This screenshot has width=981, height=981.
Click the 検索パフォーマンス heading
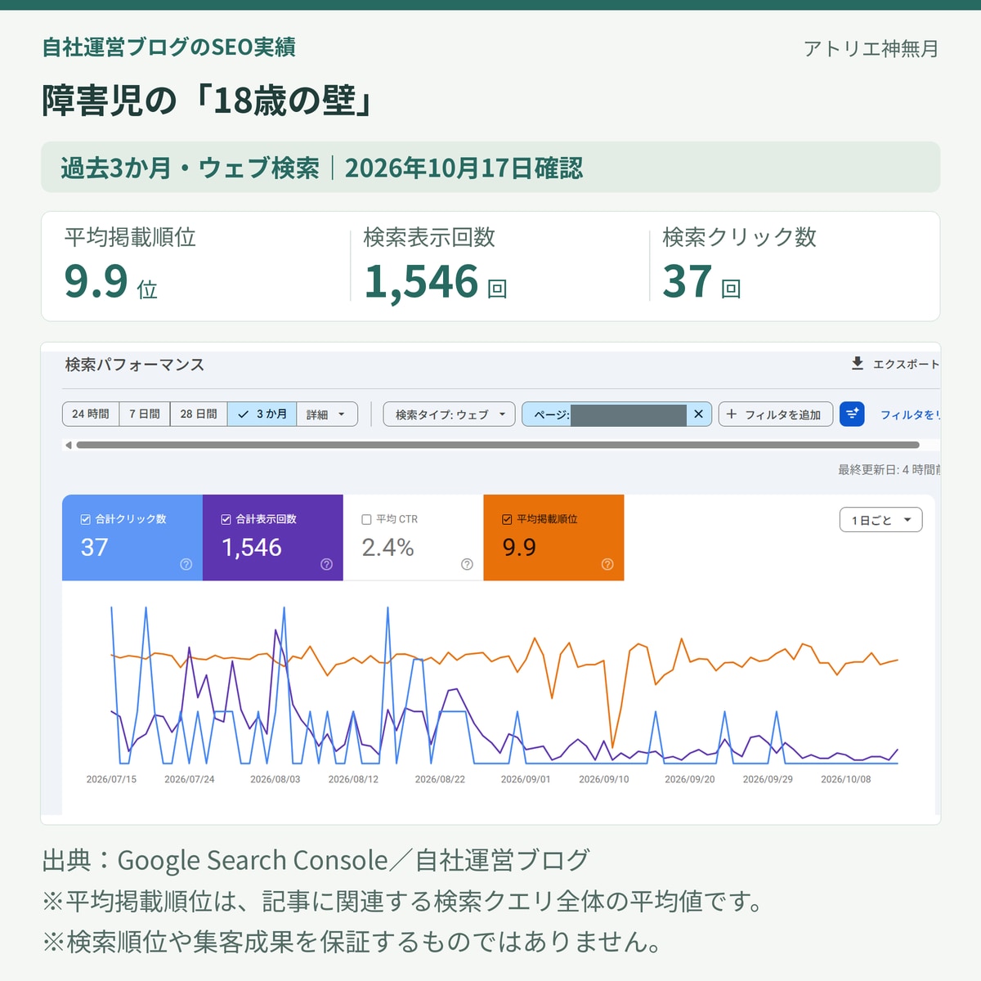135,365
